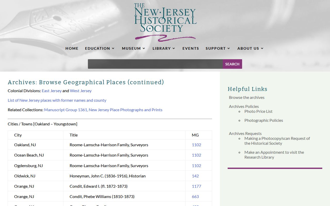This screenshot has height=206, width=330.
Task: Open MG 1102 link for Ocean Beach, NJ
Action: pyautogui.click(x=196, y=155)
